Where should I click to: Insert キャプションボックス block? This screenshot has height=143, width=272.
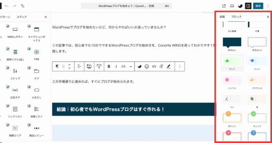(x=37, y=33)
